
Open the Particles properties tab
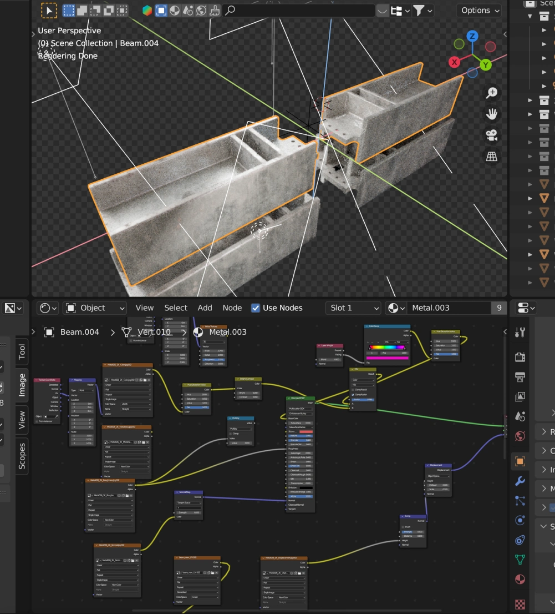click(520, 501)
